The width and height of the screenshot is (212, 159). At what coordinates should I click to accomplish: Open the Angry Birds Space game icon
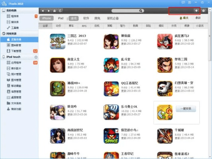[111, 136]
